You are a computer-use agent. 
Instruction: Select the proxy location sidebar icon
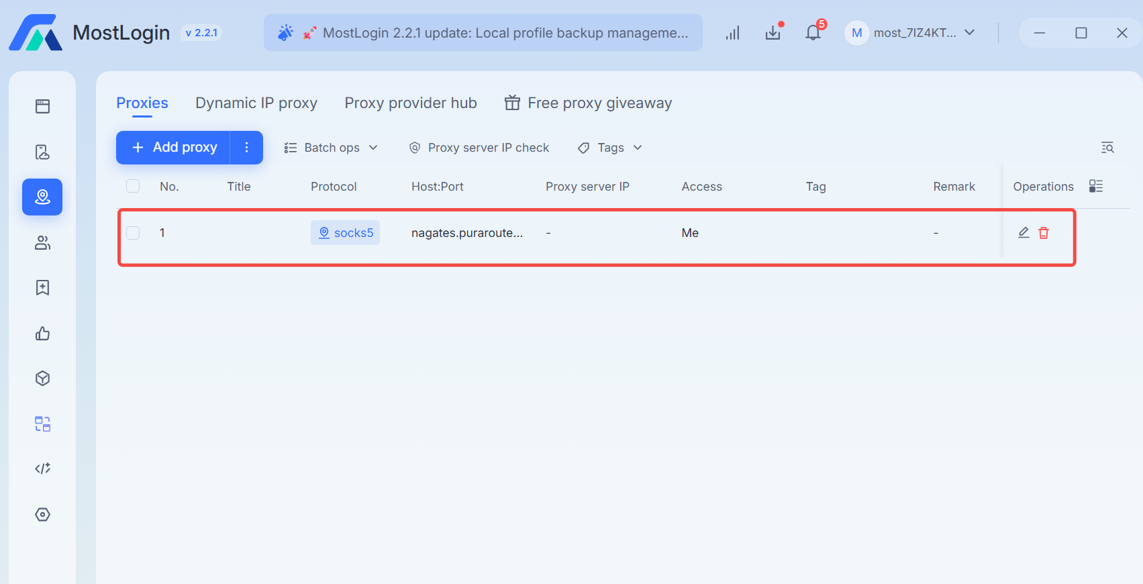[x=42, y=197]
